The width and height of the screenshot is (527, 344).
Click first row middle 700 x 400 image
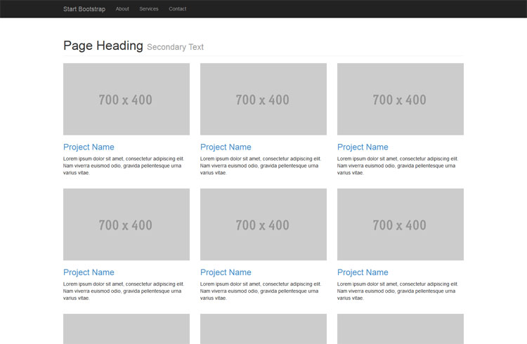(263, 99)
